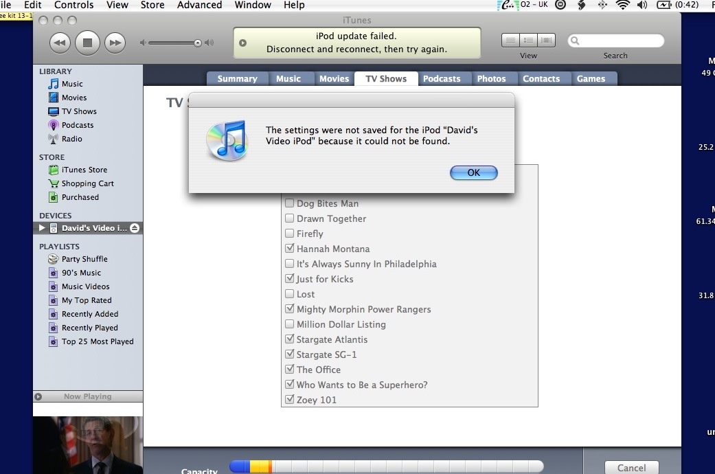The width and height of the screenshot is (715, 474).
Task: Check the Firefly checkbox
Action: pos(289,233)
